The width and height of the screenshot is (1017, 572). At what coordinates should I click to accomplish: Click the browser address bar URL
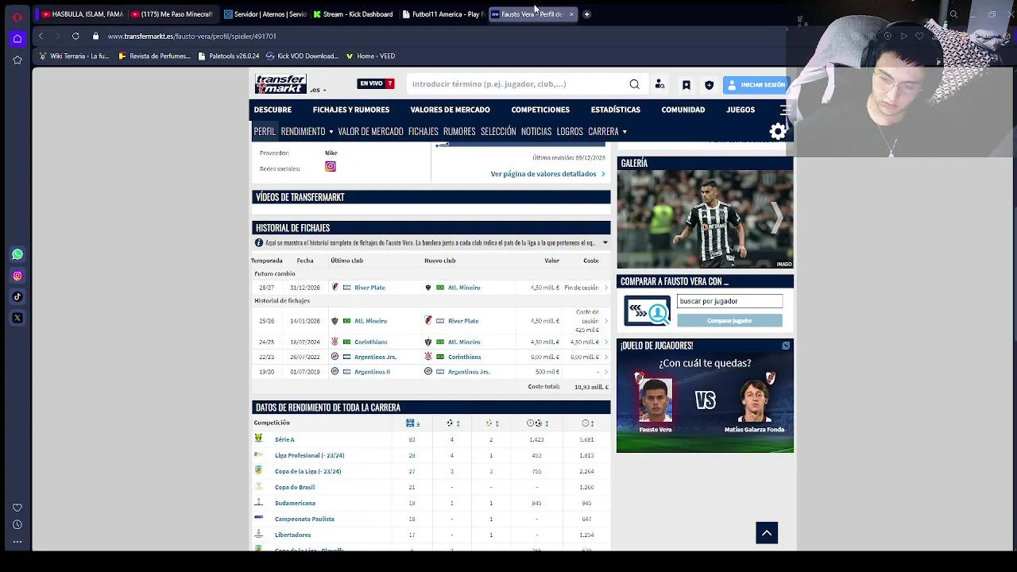pyautogui.click(x=192, y=36)
